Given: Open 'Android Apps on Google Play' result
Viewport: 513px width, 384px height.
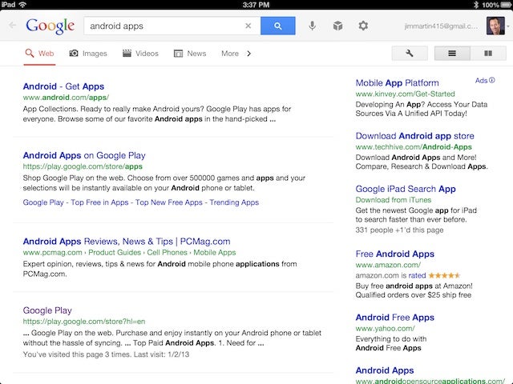Looking at the screenshot, I should [x=84, y=155].
